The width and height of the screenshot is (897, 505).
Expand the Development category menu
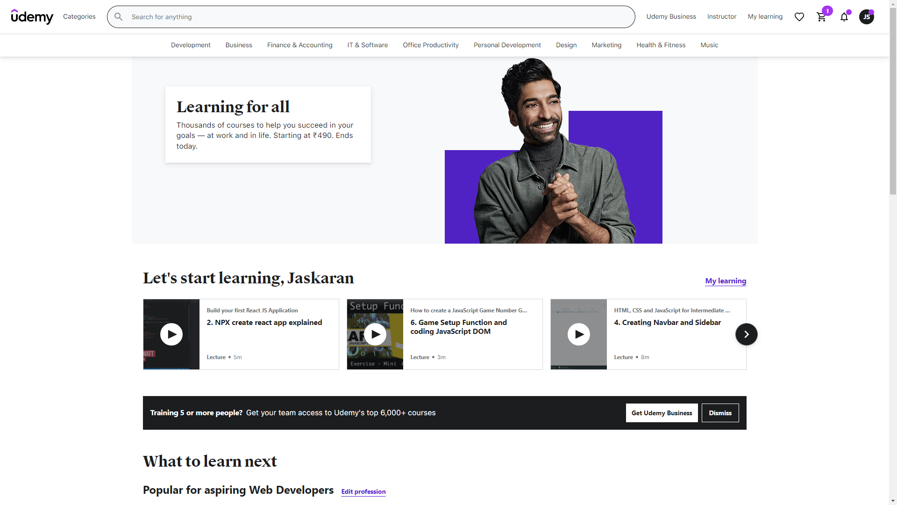click(191, 45)
